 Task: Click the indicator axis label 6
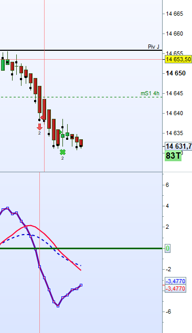(167, 185)
